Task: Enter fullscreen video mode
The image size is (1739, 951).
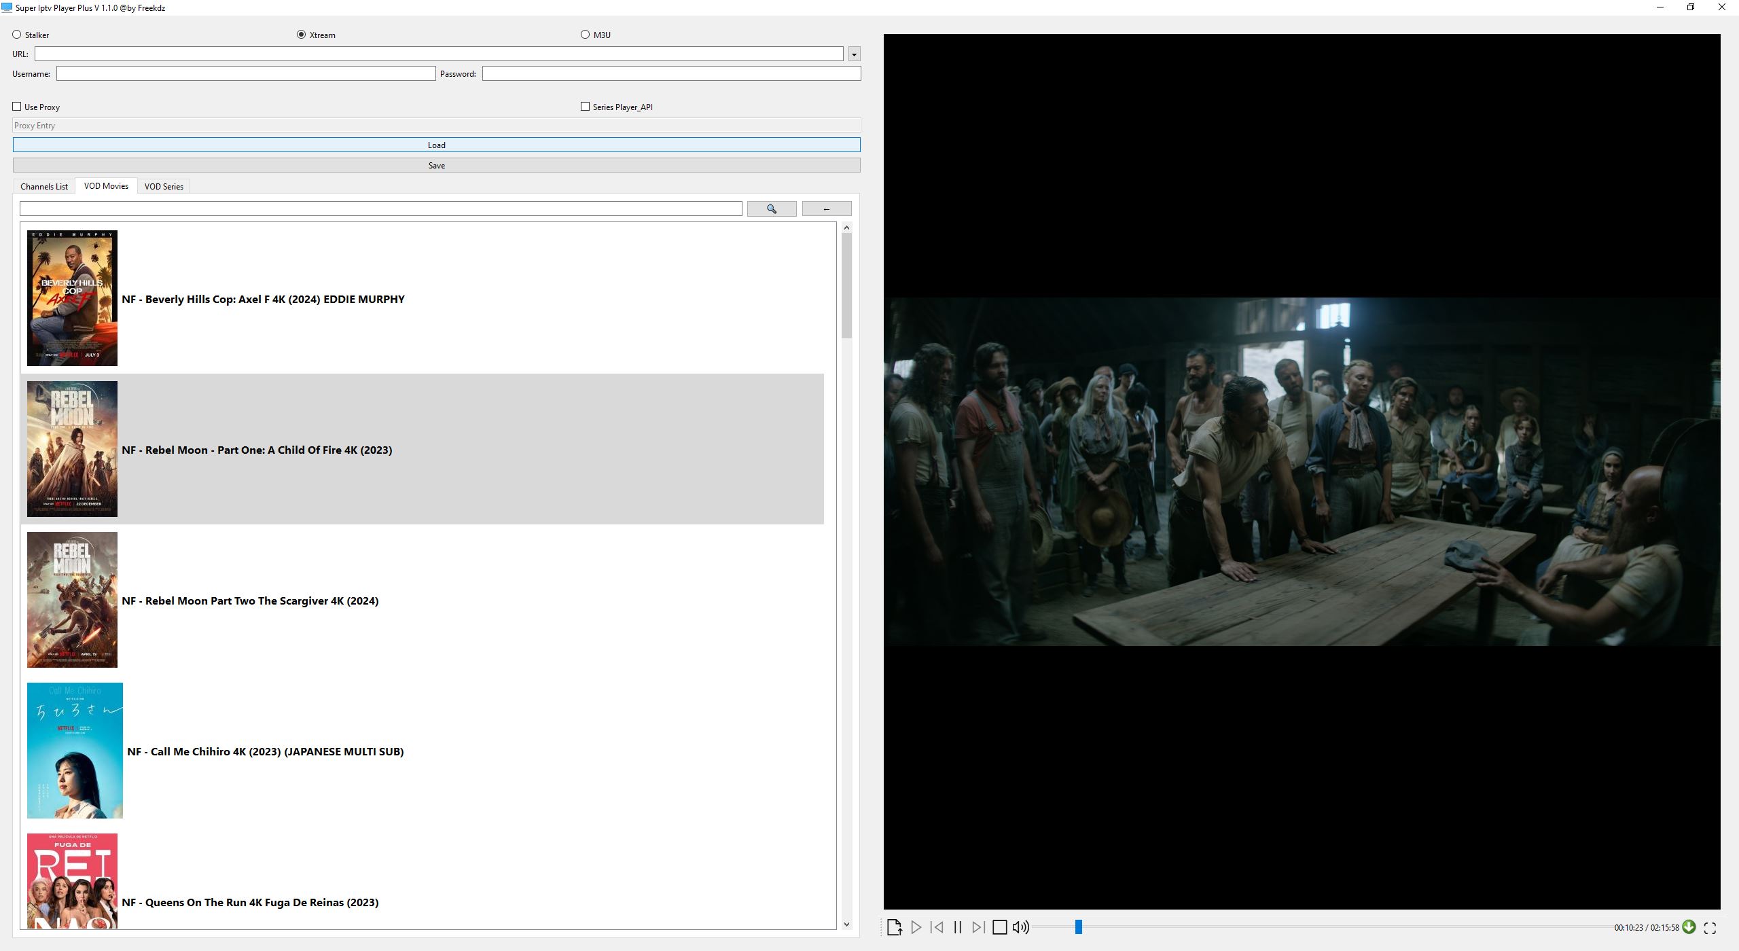Action: point(1710,928)
